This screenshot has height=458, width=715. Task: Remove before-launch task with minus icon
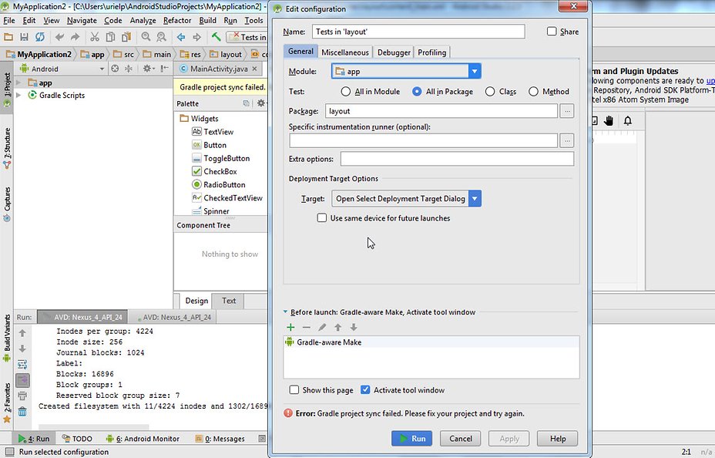[307, 327]
